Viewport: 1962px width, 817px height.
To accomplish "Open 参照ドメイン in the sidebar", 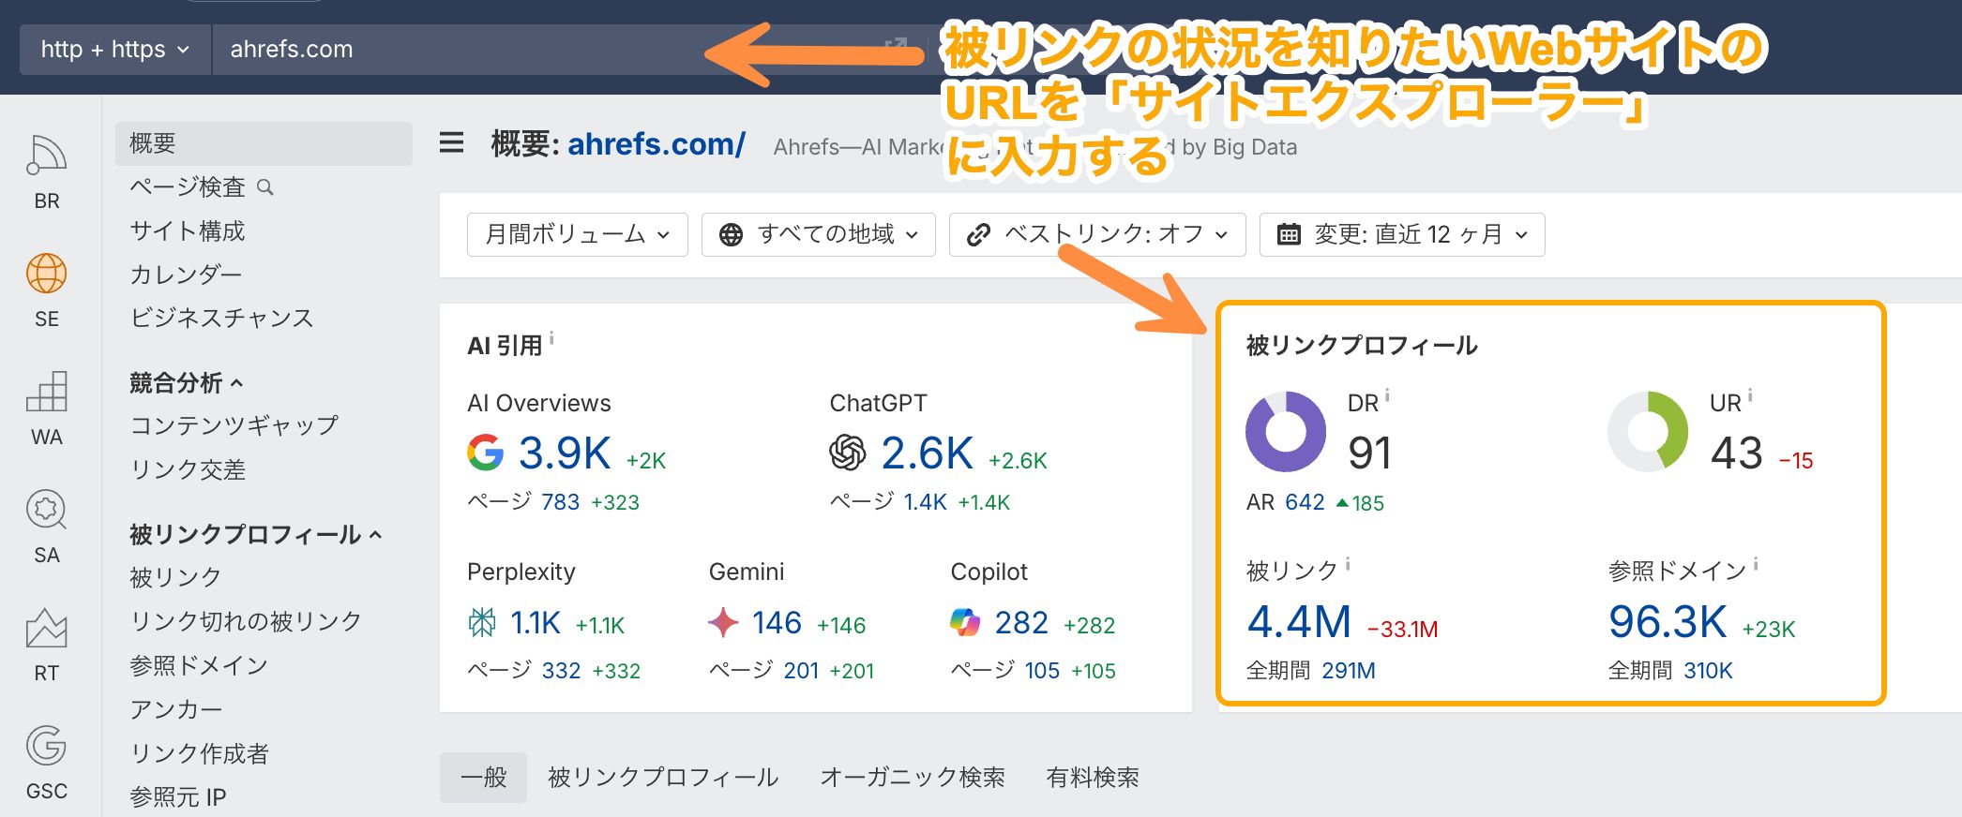I will (199, 665).
